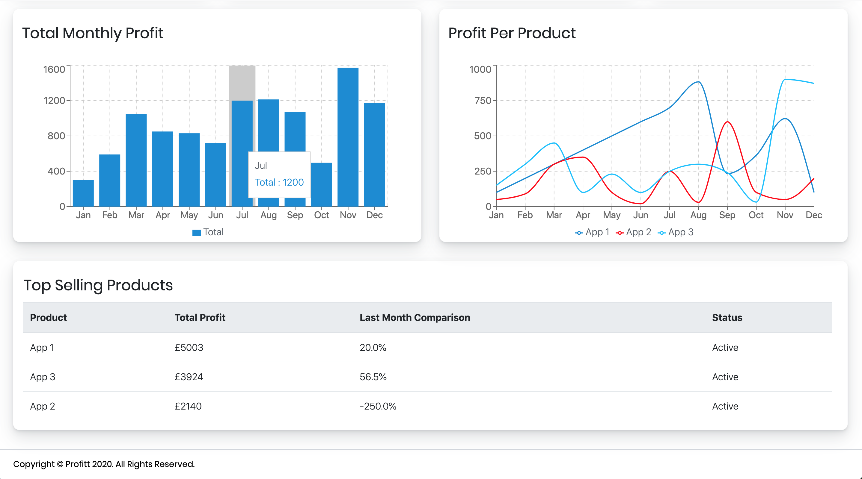Sort by the Total Profit column header
Screen dimensions: 862x479
[x=200, y=317]
